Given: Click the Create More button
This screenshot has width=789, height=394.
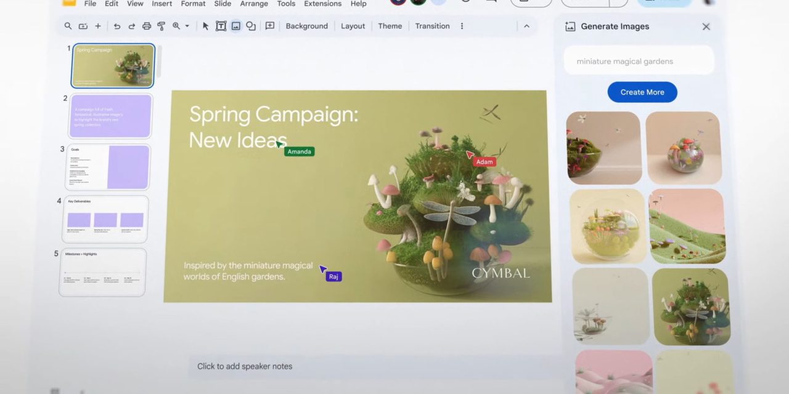Looking at the screenshot, I should [642, 92].
